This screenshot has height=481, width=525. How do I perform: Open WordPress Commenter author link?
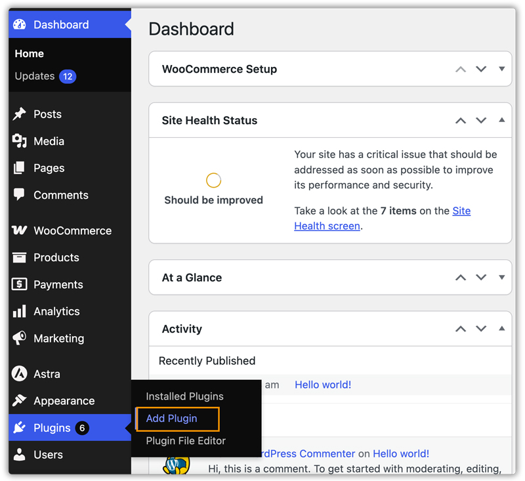click(308, 453)
